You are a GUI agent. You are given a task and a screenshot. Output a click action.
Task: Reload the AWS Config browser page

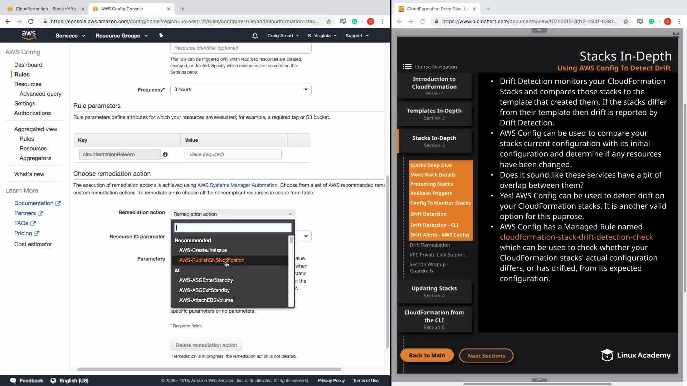(x=31, y=21)
